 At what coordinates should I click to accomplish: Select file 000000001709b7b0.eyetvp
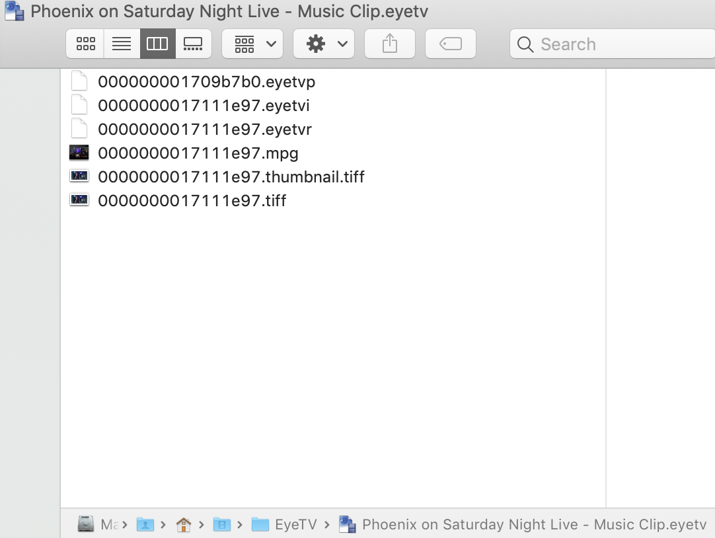click(207, 82)
